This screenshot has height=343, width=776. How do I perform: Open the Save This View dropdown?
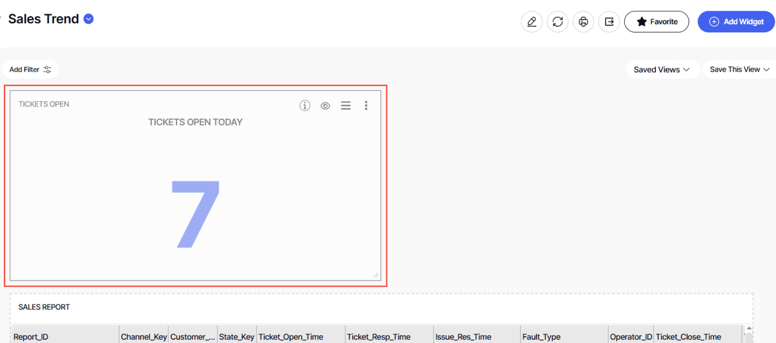tap(739, 69)
